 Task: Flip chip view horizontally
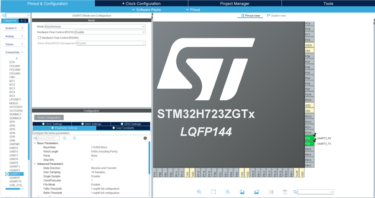pyautogui.click(x=271, y=192)
